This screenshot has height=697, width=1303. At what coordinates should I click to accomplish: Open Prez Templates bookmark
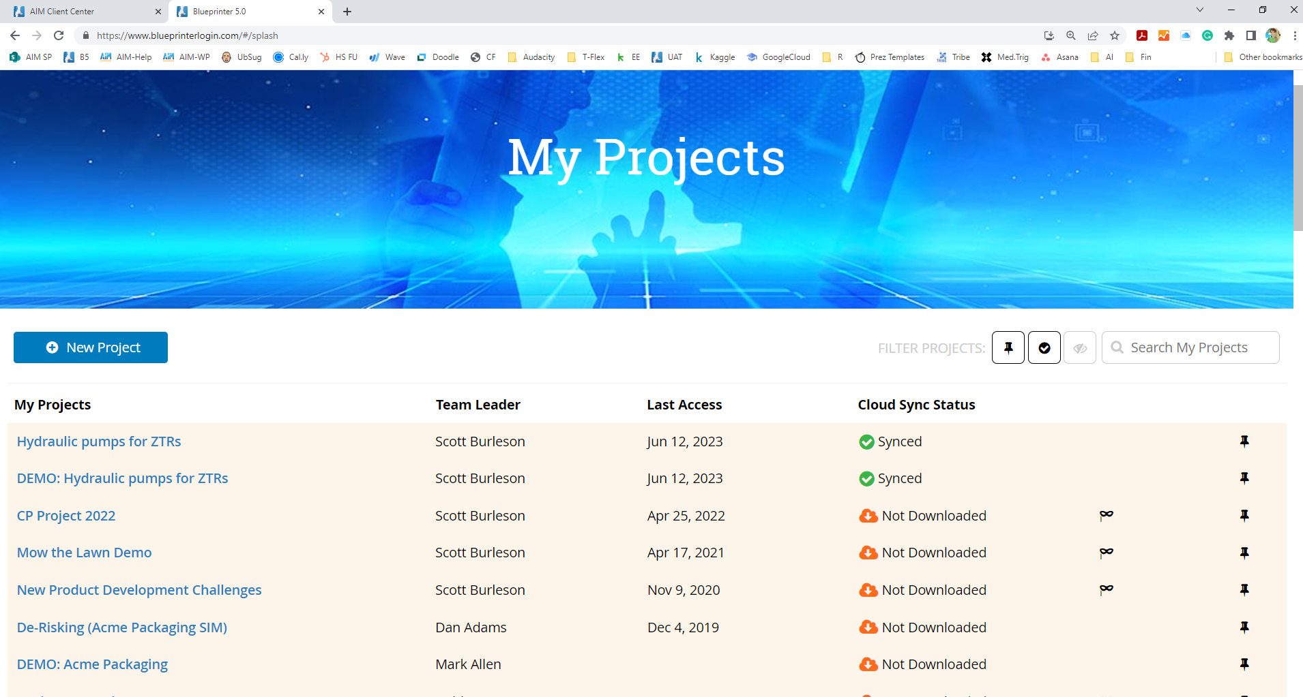pyautogui.click(x=890, y=57)
